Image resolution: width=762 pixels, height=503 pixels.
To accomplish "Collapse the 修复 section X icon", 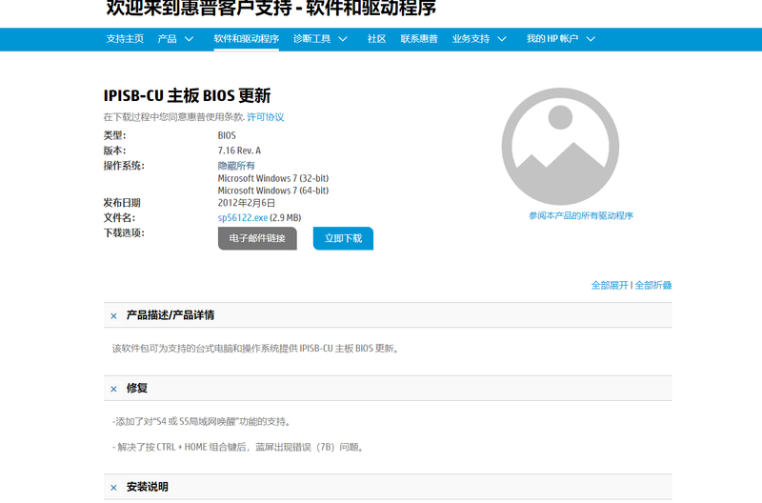I will click(x=113, y=389).
